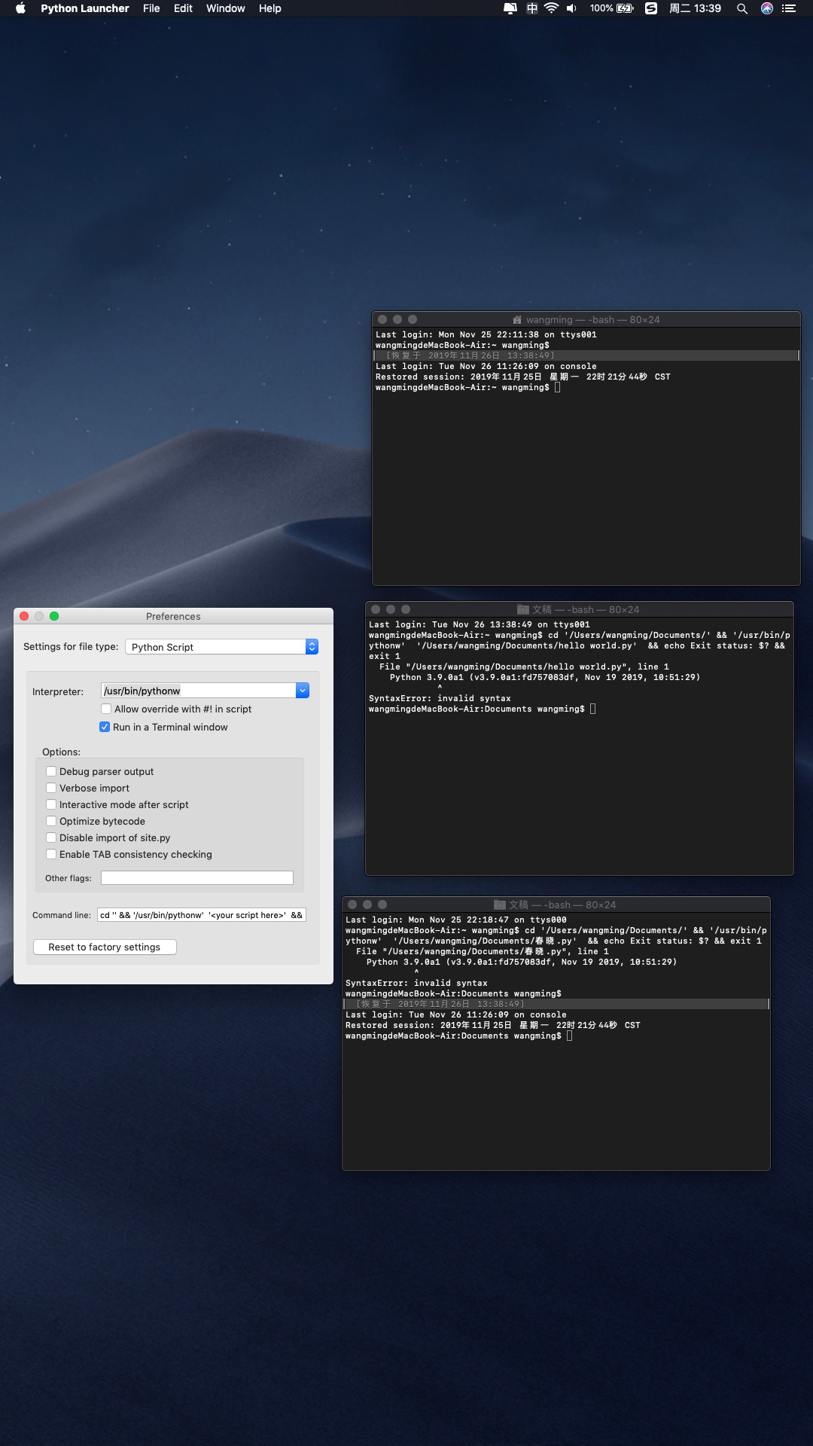Click the date and time in menu bar
This screenshot has width=813, height=1446.
tap(695, 8)
